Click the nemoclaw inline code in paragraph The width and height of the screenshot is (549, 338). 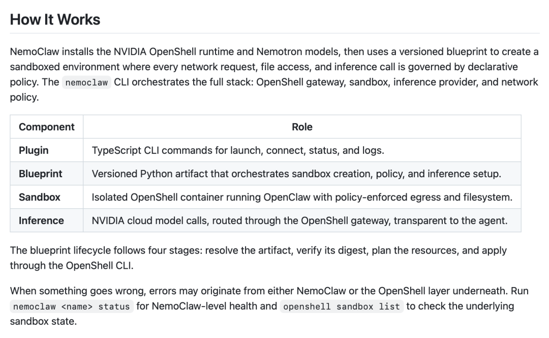(86, 82)
